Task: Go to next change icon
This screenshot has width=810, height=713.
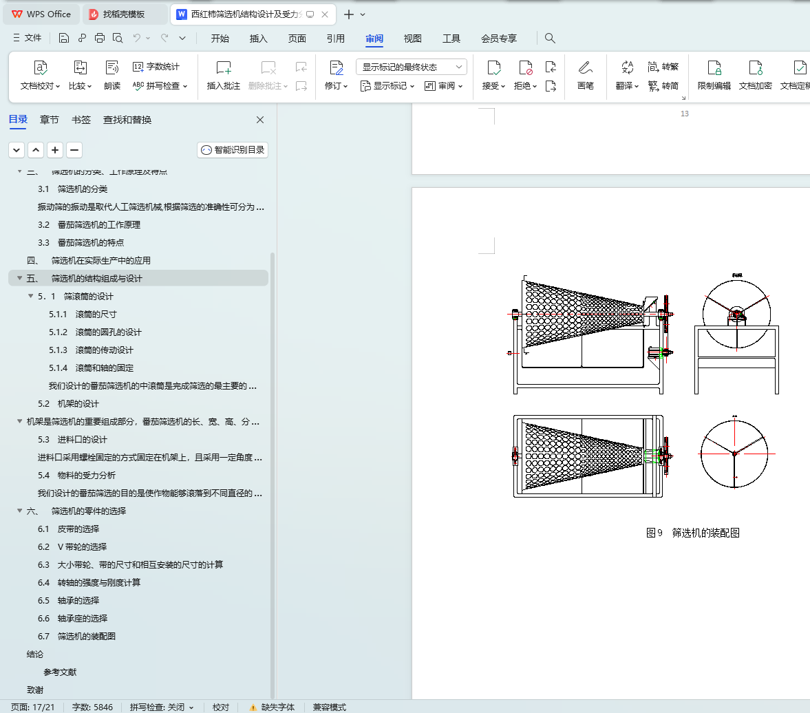Action: click(551, 86)
